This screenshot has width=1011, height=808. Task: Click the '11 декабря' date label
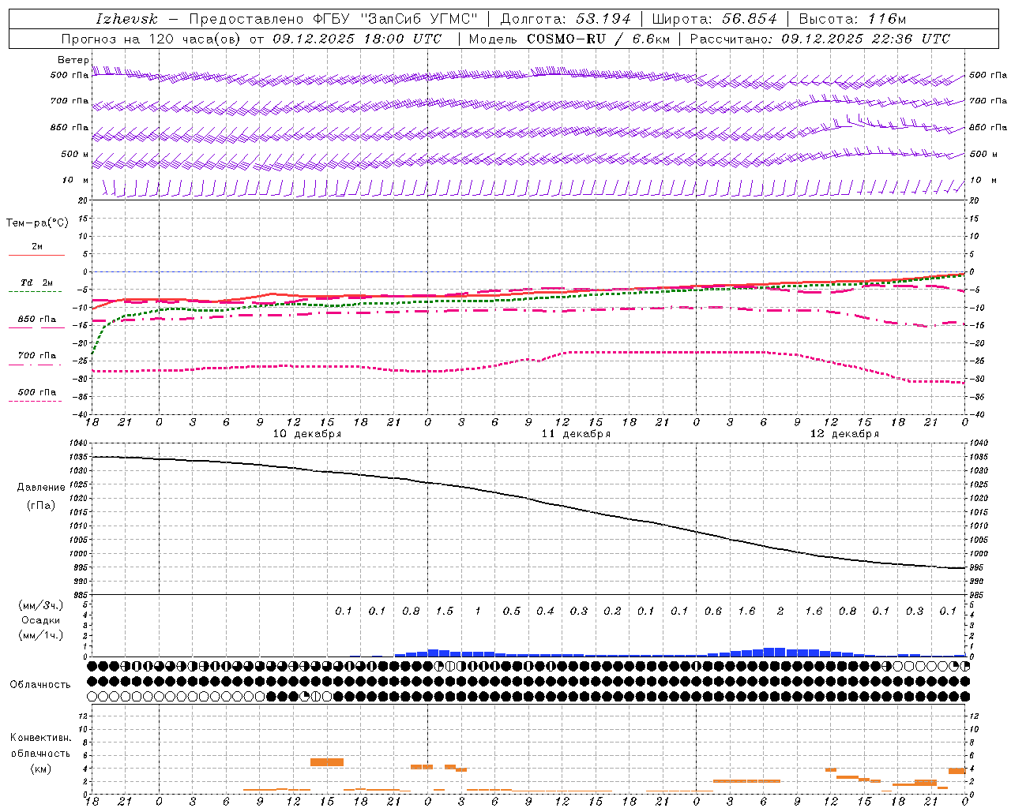click(576, 434)
